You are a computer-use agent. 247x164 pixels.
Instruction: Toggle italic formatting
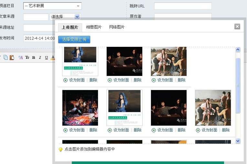coord(40,57)
